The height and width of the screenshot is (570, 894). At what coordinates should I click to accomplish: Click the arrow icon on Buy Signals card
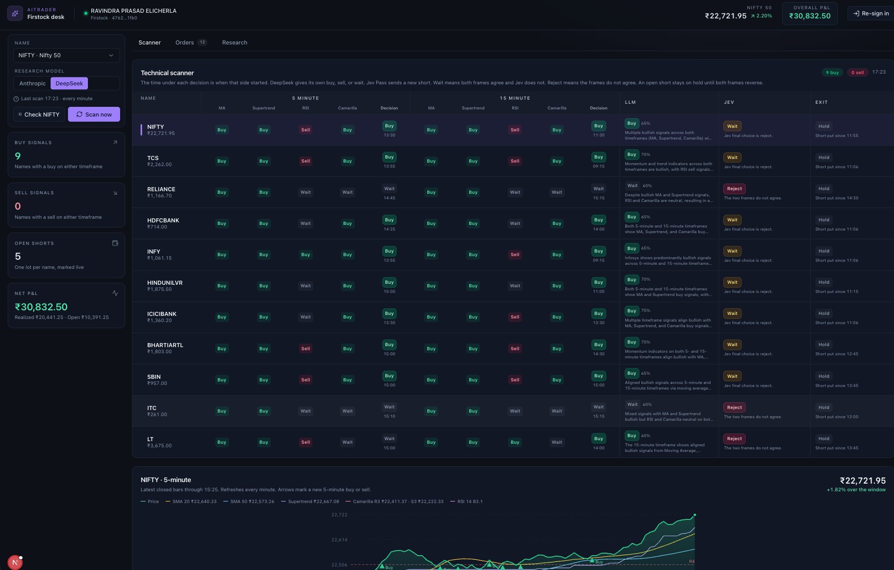click(115, 143)
